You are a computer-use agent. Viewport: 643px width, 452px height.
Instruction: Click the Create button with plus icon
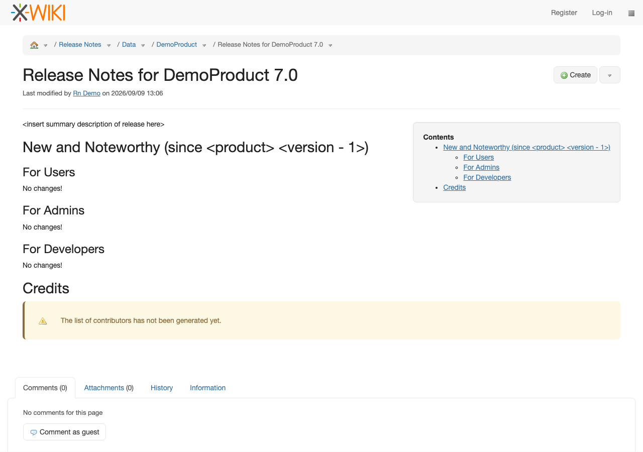pyautogui.click(x=575, y=75)
